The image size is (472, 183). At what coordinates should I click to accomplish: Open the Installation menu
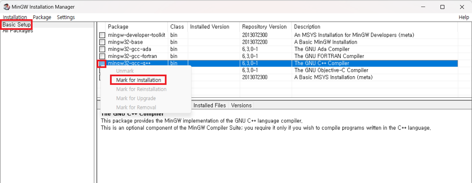[15, 17]
